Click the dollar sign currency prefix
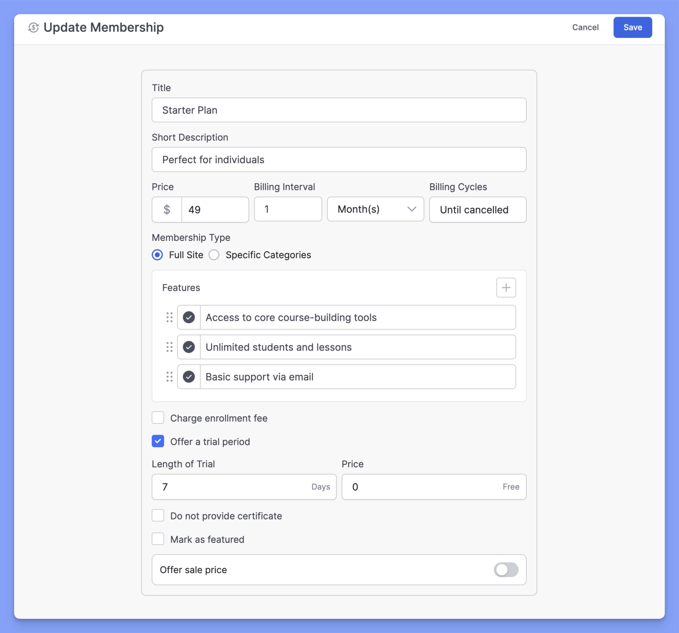This screenshot has height=633, width=679. tap(167, 209)
